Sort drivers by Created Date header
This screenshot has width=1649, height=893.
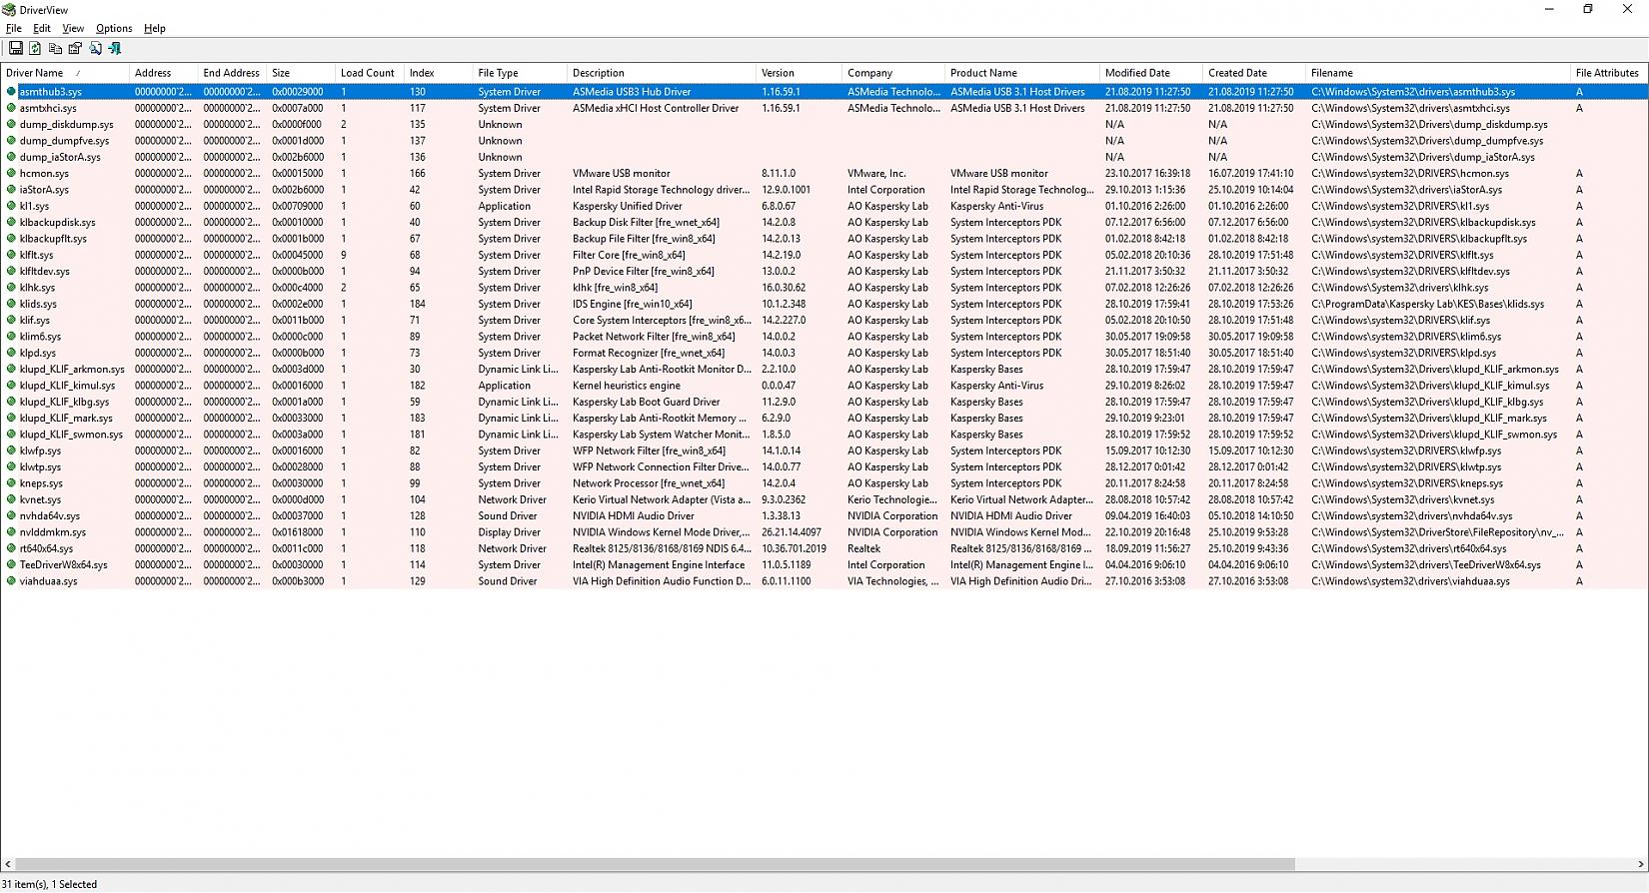(1254, 73)
